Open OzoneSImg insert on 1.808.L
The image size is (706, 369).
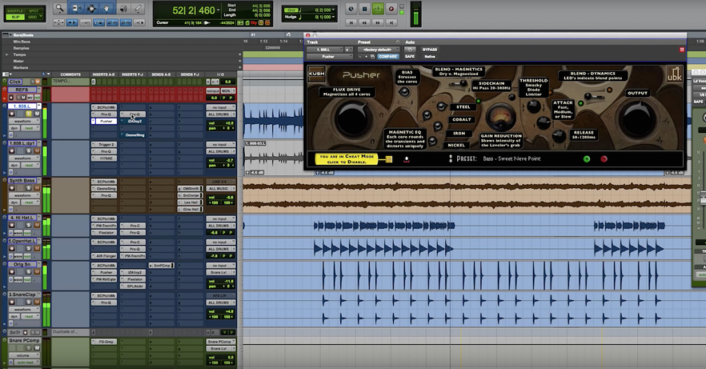134,135
